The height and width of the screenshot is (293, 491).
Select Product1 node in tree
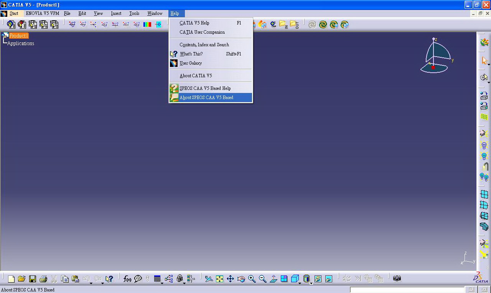[19, 36]
